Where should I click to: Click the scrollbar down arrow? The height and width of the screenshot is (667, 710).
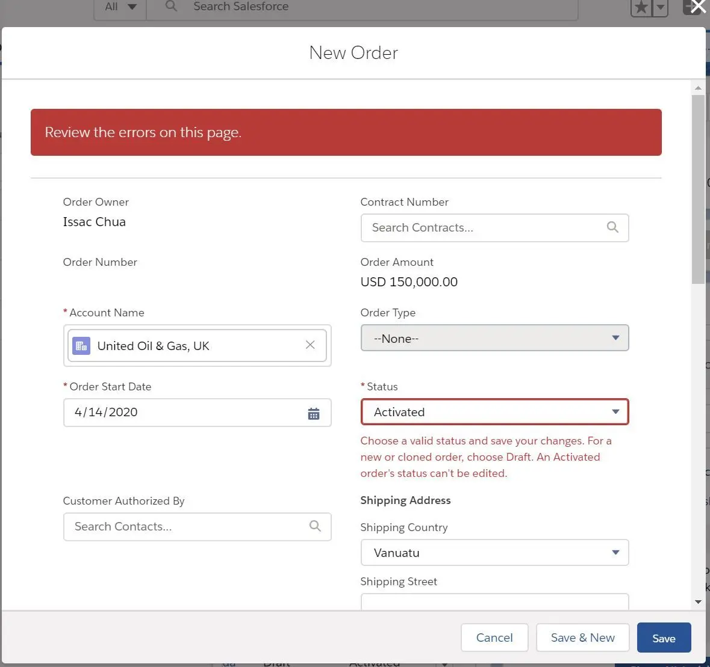pyautogui.click(x=698, y=602)
